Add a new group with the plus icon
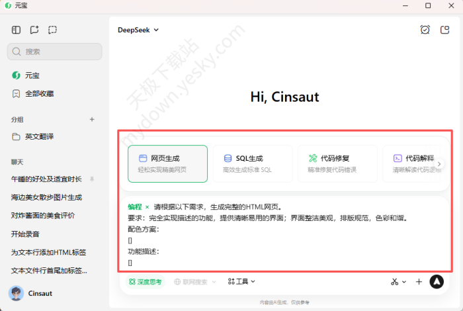The height and width of the screenshot is (311, 463). (x=92, y=119)
